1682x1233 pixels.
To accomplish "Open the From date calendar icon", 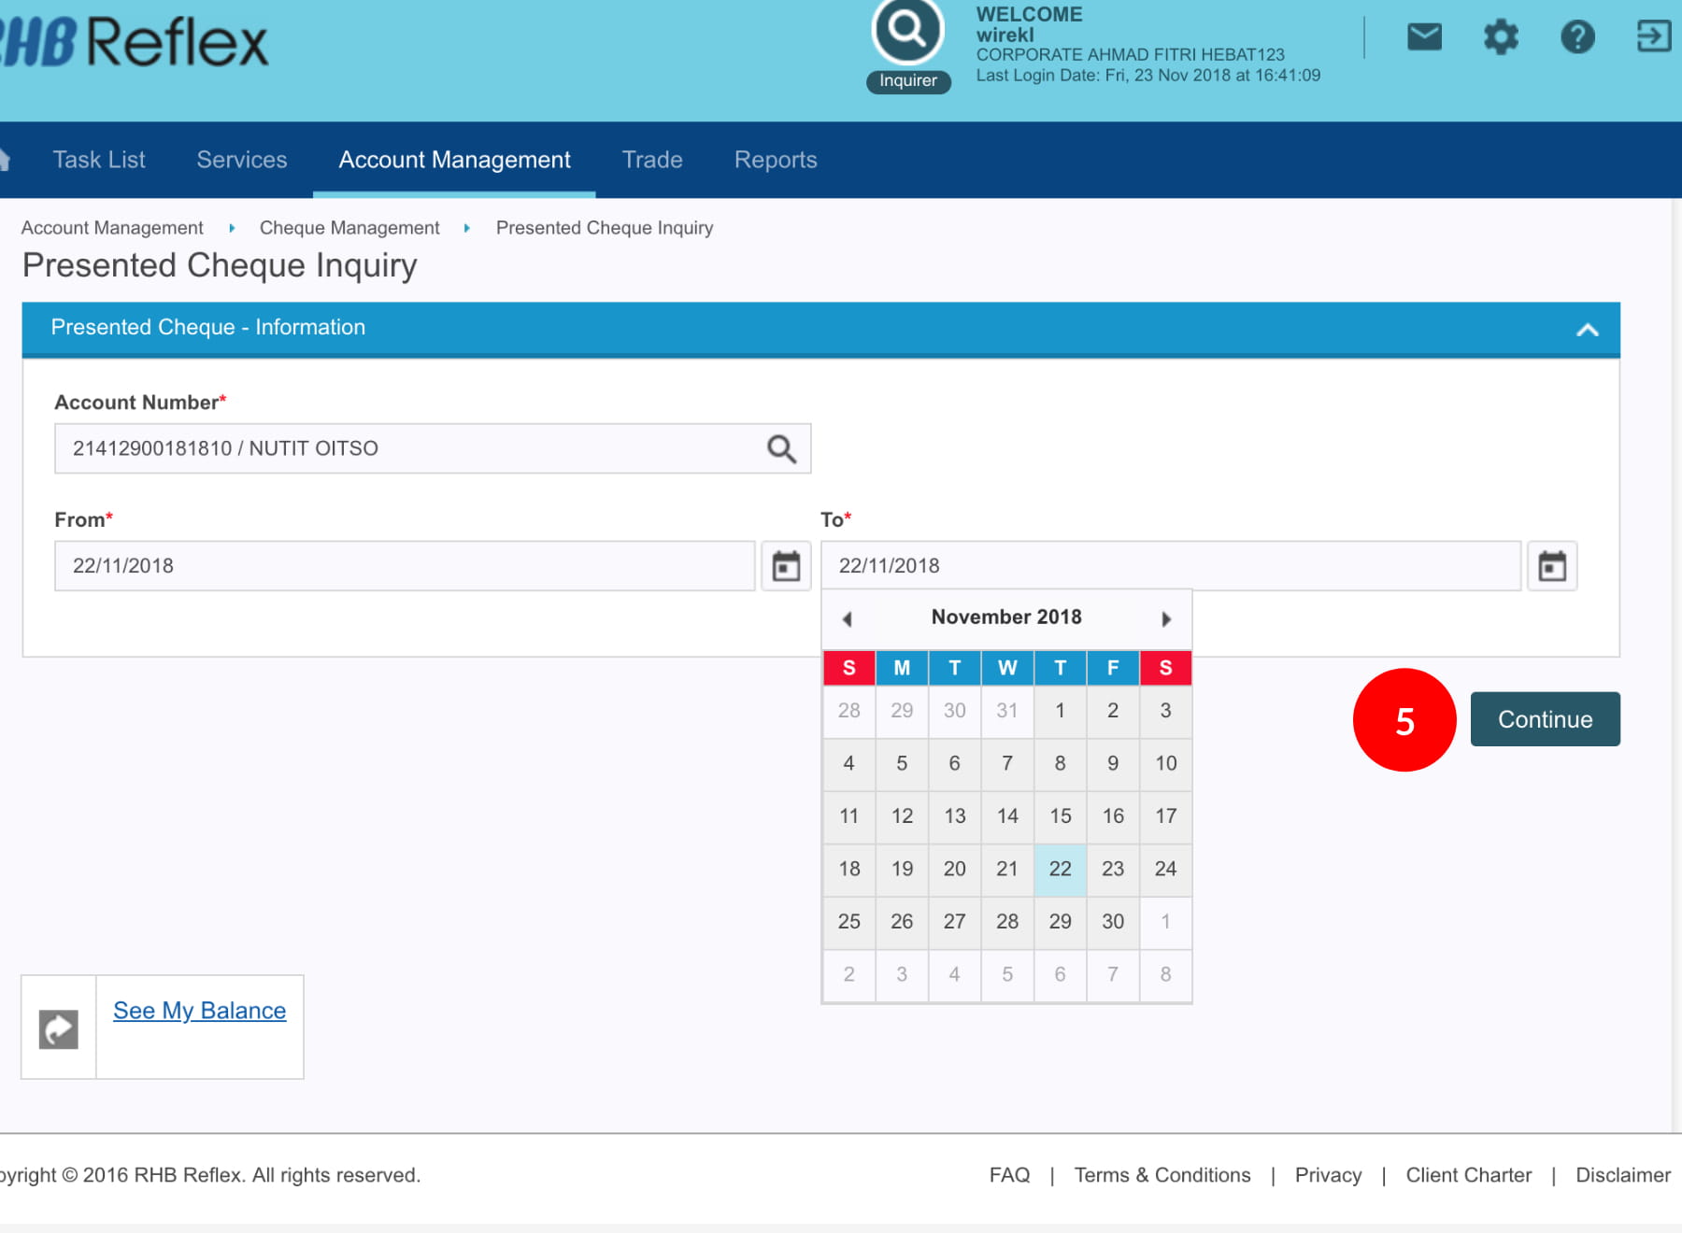I will coord(786,566).
